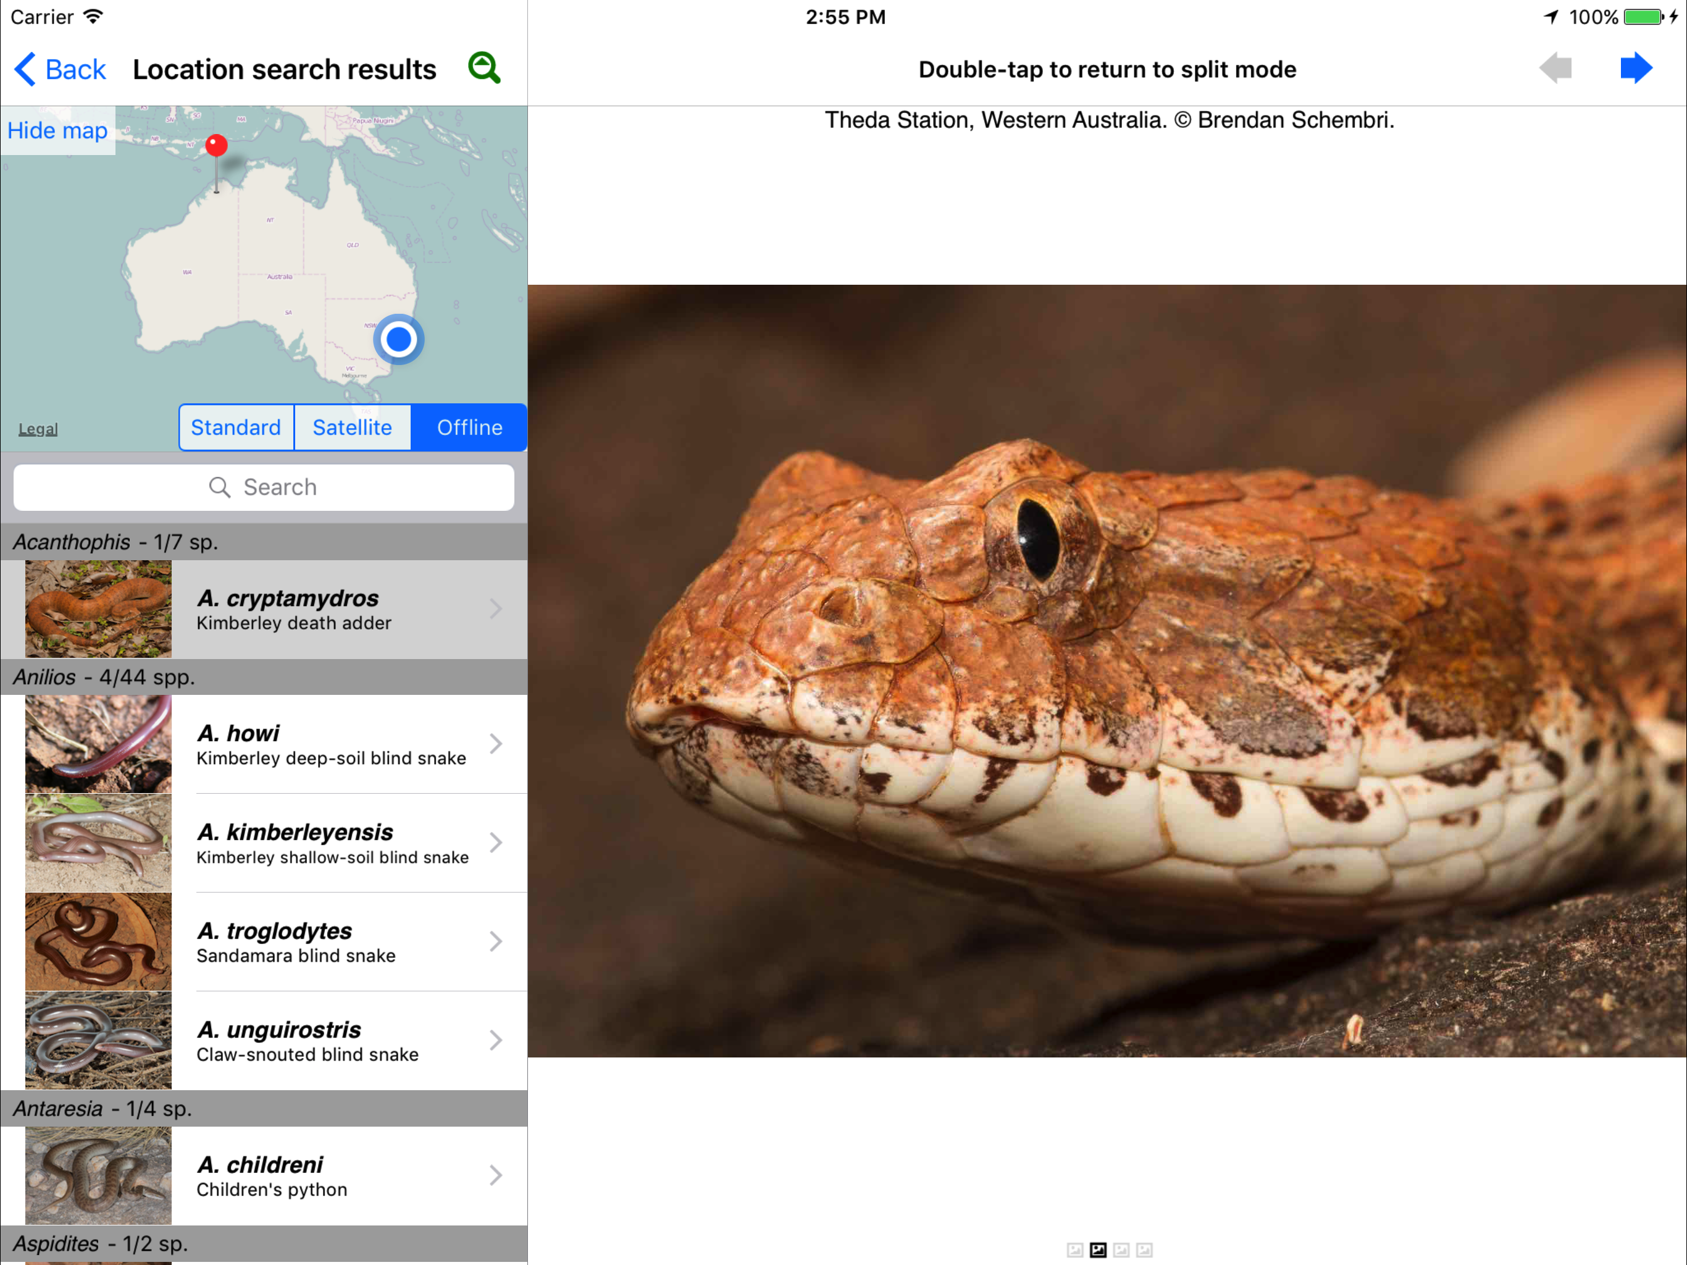Select second page indicator dot
1687x1265 pixels.
click(x=1097, y=1250)
